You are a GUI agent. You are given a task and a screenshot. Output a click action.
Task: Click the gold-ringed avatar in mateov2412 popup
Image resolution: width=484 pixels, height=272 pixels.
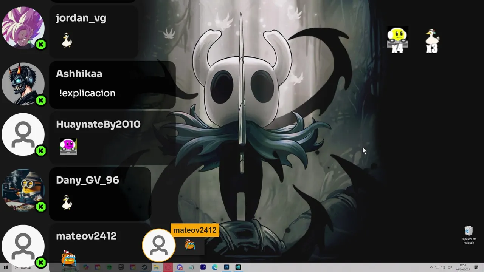159,246
